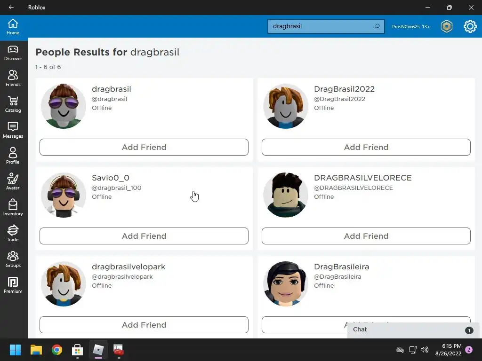This screenshot has height=361, width=482.
Task: Click the Robux hexagon icon
Action: (x=446, y=26)
